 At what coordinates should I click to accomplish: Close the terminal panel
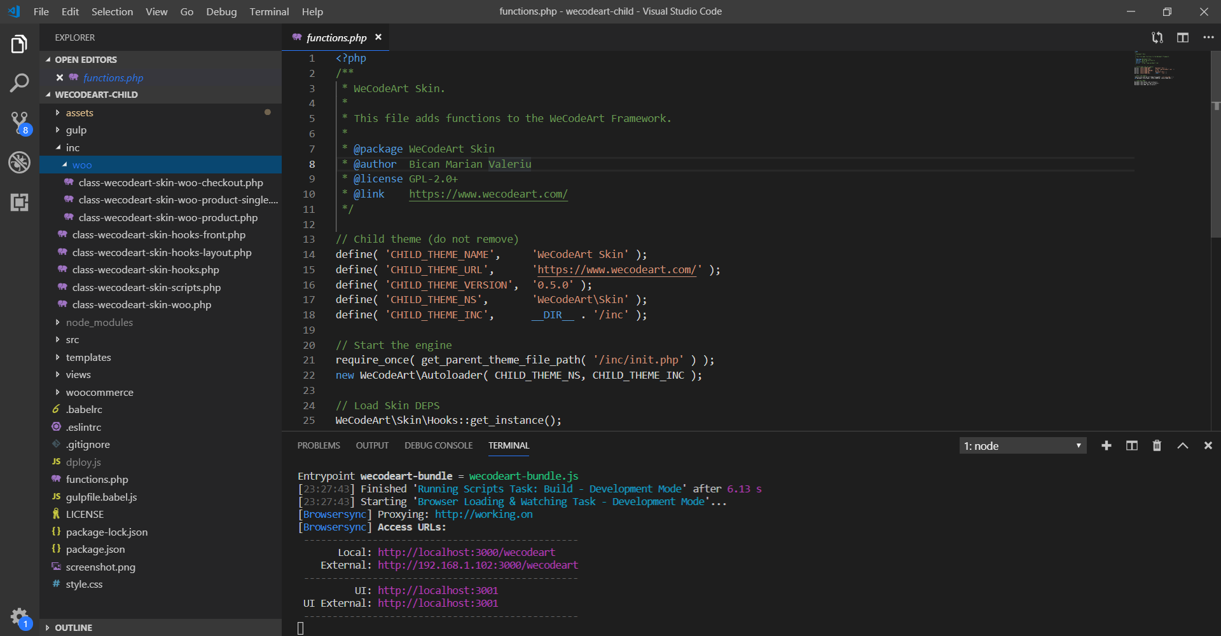click(1208, 446)
